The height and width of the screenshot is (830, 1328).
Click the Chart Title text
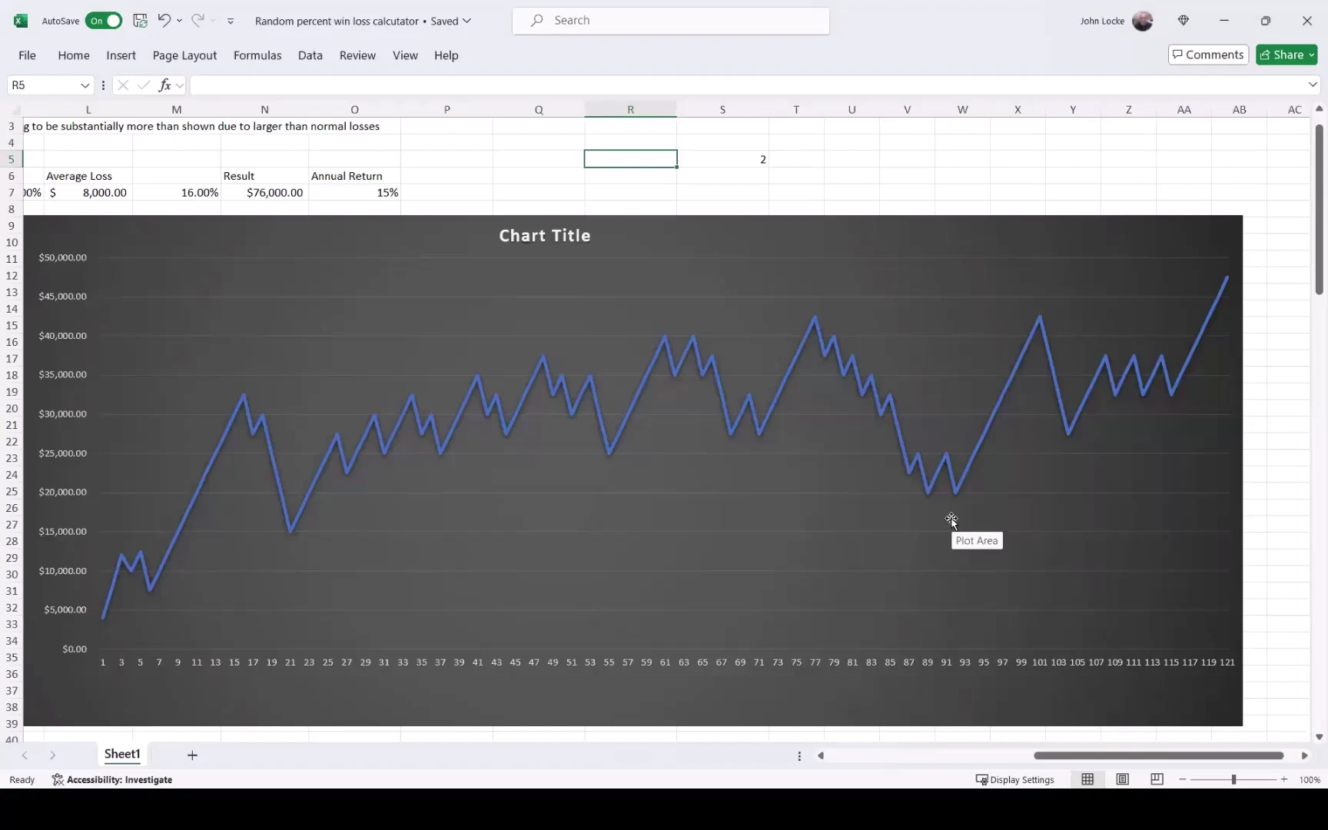pyautogui.click(x=545, y=236)
